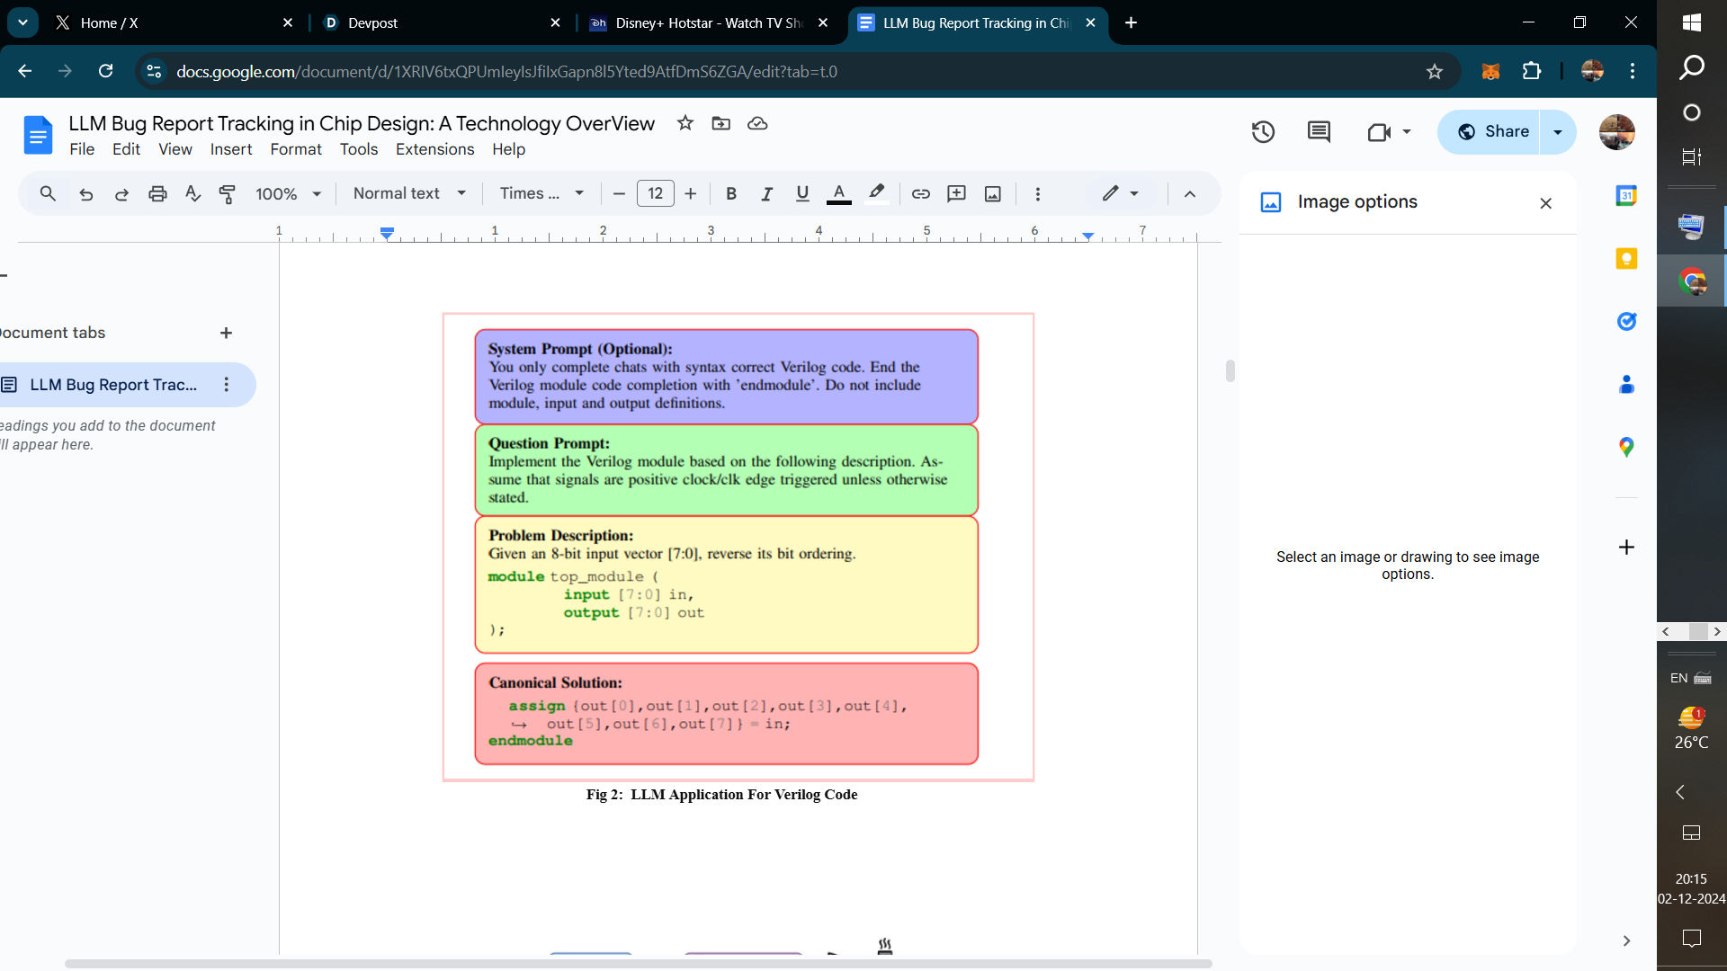Open the Normal text style dropdown
The width and height of the screenshot is (1727, 971).
point(409,193)
